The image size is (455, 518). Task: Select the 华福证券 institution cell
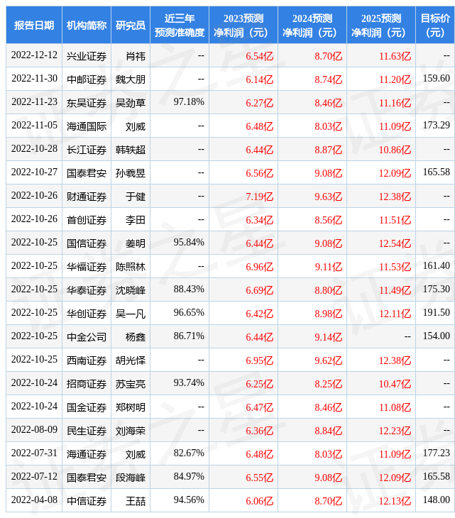tap(87, 267)
